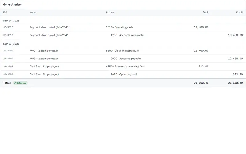The height and width of the screenshot is (154, 246).
Task: Click the SEP 23, 2026 date group
Action: pos(11,44)
